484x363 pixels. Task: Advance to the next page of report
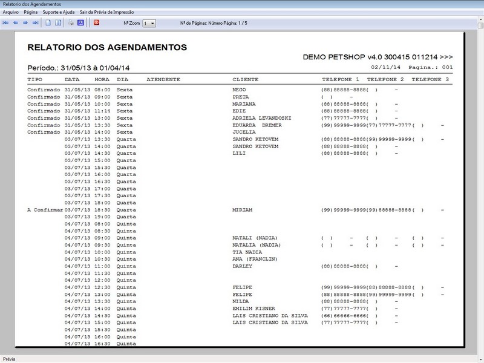(25, 23)
